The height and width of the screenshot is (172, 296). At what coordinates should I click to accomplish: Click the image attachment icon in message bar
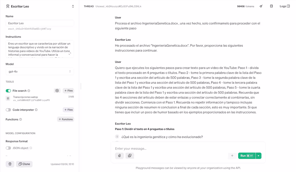coord(130,156)
